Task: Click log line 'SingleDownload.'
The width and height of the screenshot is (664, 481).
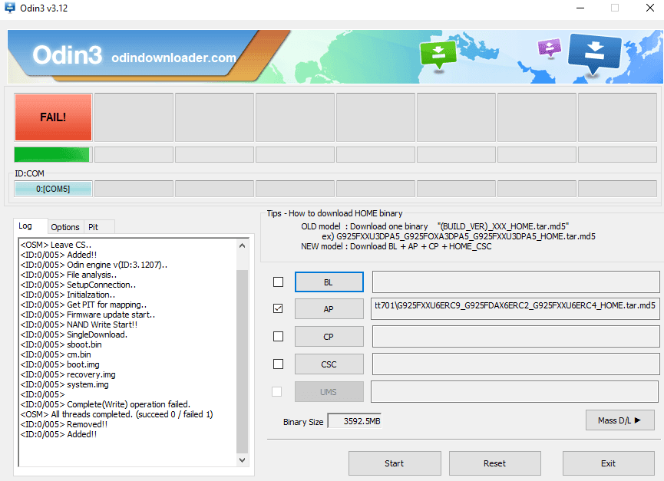Action: [74, 334]
